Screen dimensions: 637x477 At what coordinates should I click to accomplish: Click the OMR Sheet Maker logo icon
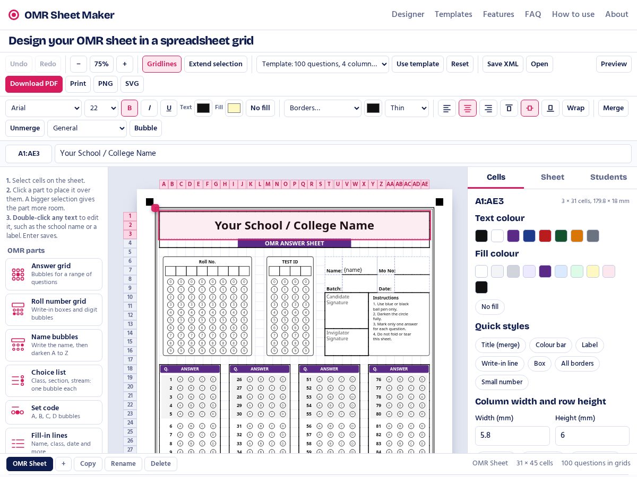click(14, 15)
